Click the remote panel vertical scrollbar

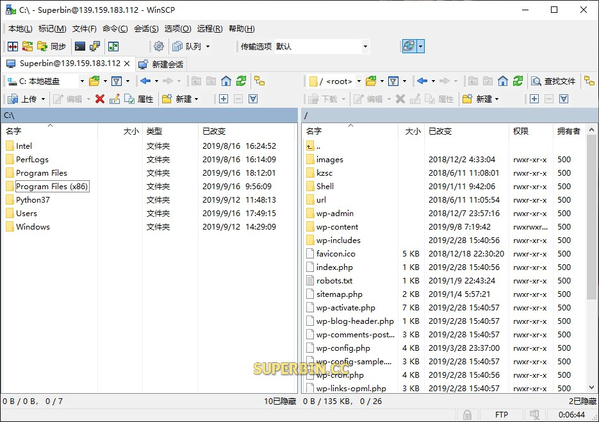(x=591, y=217)
